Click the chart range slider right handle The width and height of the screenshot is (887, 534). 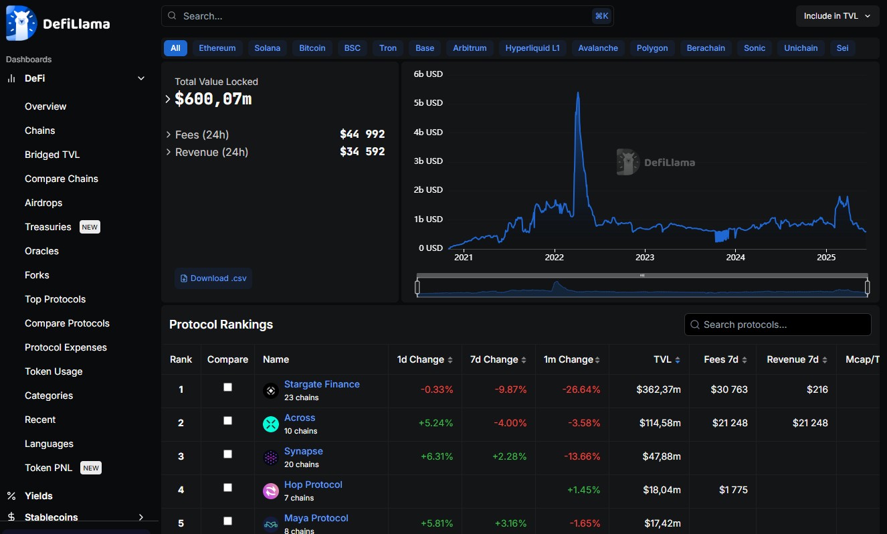[x=868, y=288]
